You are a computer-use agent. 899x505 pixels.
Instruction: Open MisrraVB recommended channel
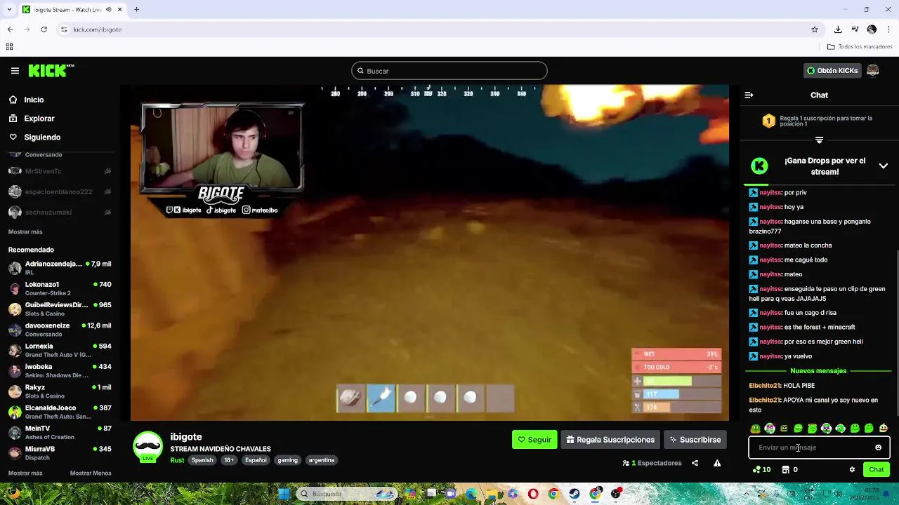pos(60,452)
